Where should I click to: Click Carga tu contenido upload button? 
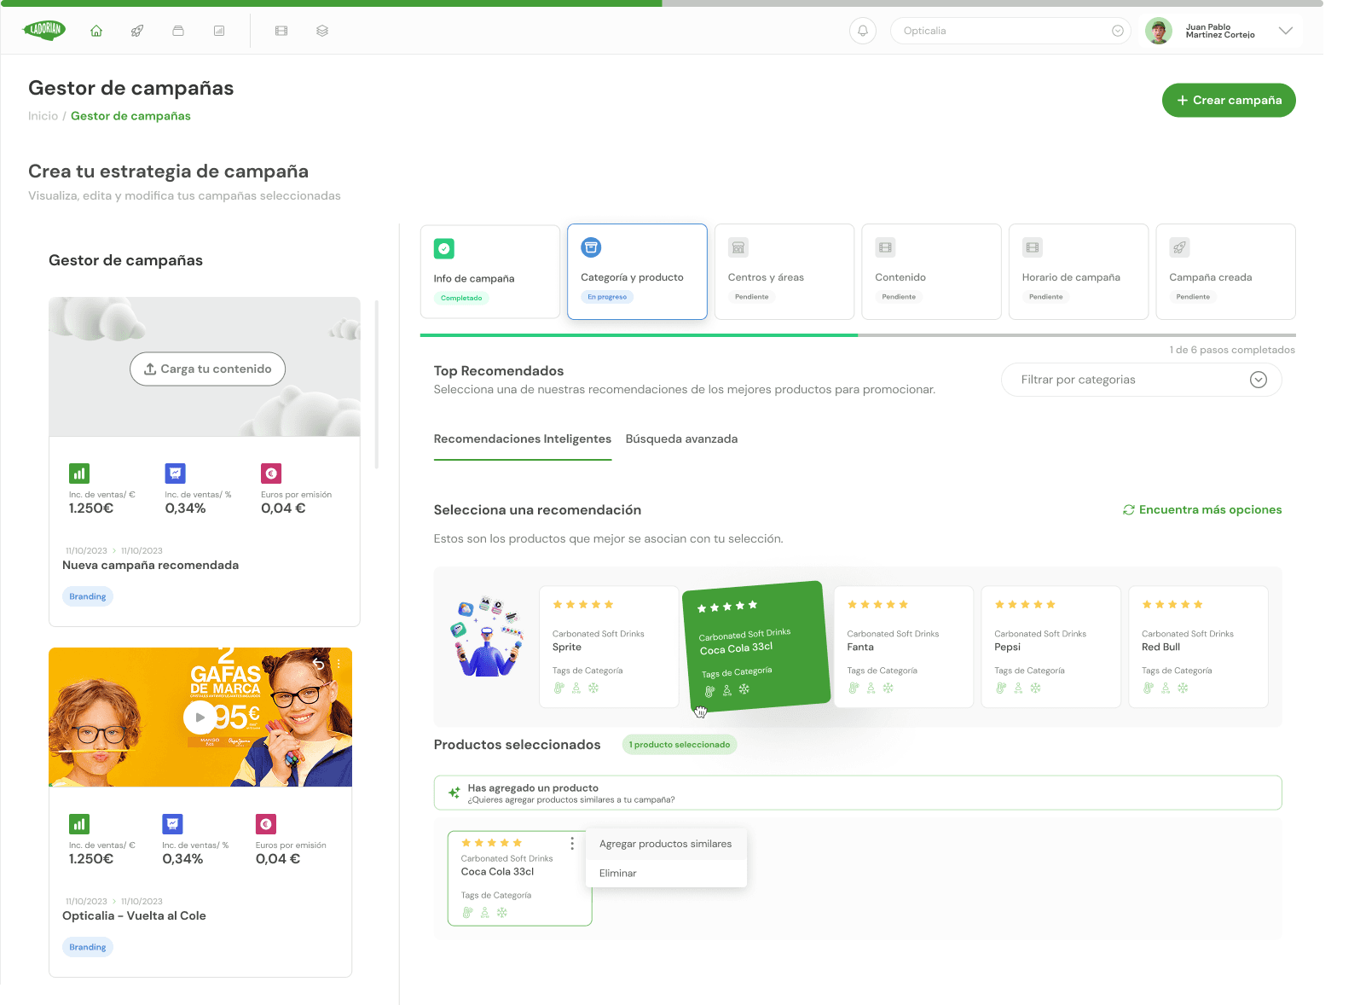coord(207,369)
